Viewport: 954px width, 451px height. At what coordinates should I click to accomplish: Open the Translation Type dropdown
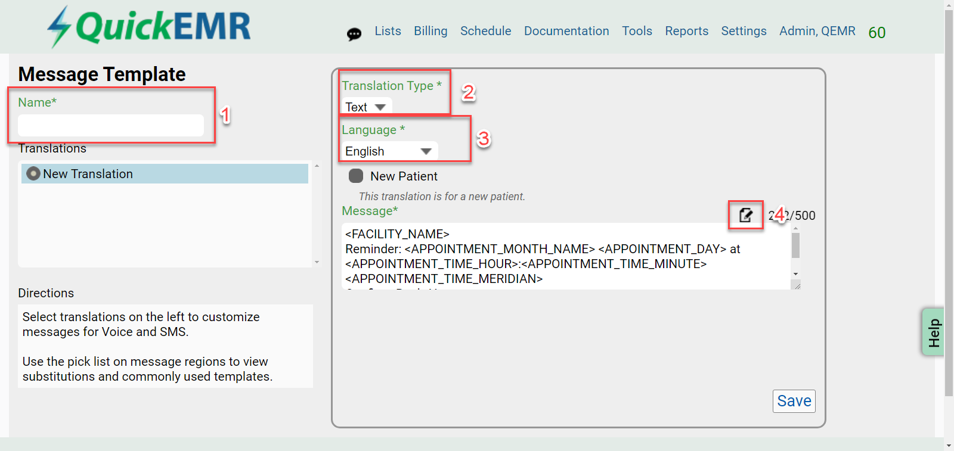366,107
